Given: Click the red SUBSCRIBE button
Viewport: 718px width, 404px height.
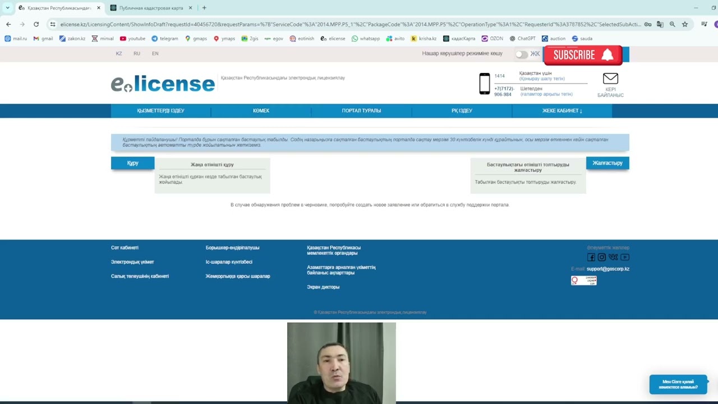Looking at the screenshot, I should click(x=583, y=55).
